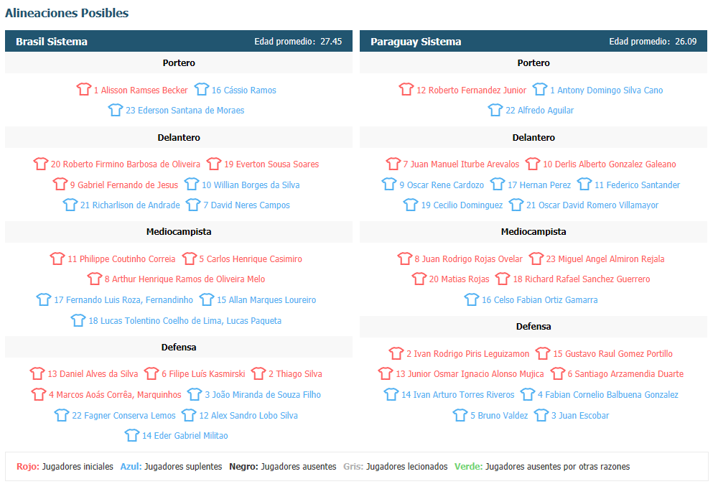Click blue jersey icon next to Allan Marques Loureiro
The image size is (713, 484).
(x=207, y=299)
